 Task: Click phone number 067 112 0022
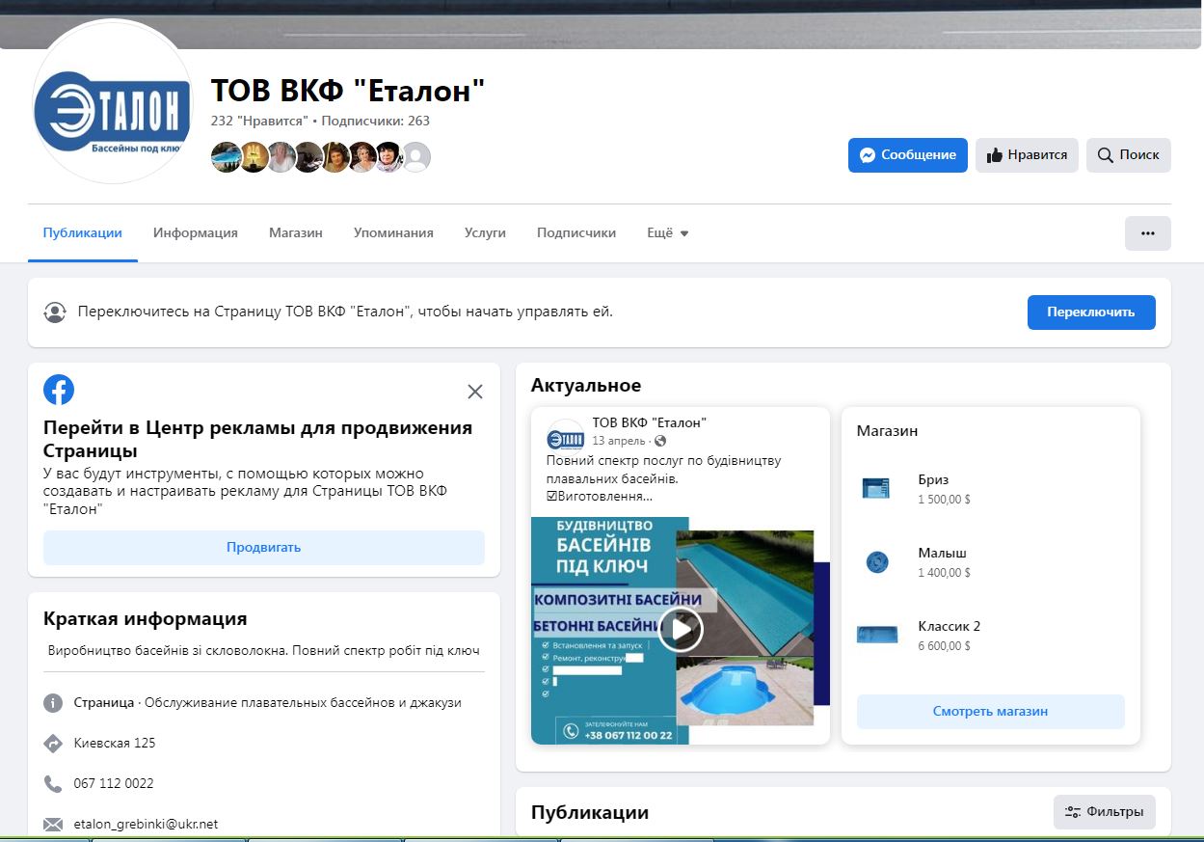tap(114, 784)
